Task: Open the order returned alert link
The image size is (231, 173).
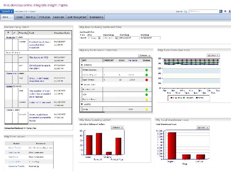Action: point(40,103)
